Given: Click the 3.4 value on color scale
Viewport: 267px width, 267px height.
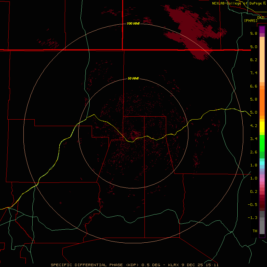Looking at the screenshot, I should (x=254, y=139).
